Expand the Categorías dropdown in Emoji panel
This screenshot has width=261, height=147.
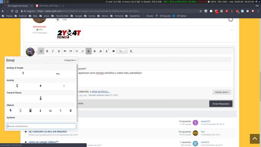[x=70, y=60]
